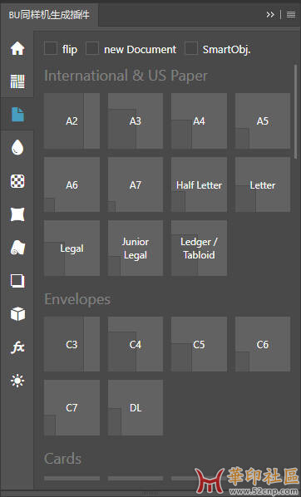301x497 pixels.
Task: Open the pinched square warp sidebar icon
Action: [17, 214]
